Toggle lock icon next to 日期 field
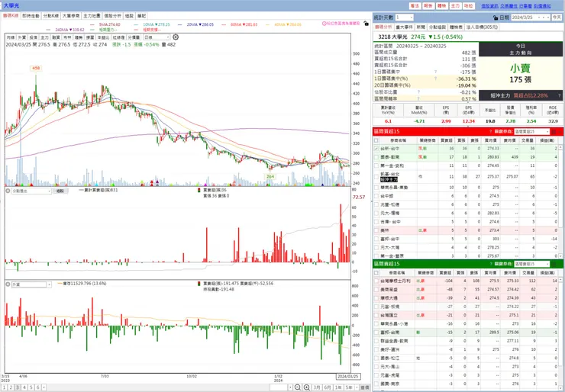This screenshot has height=392, width=565. pos(495,18)
